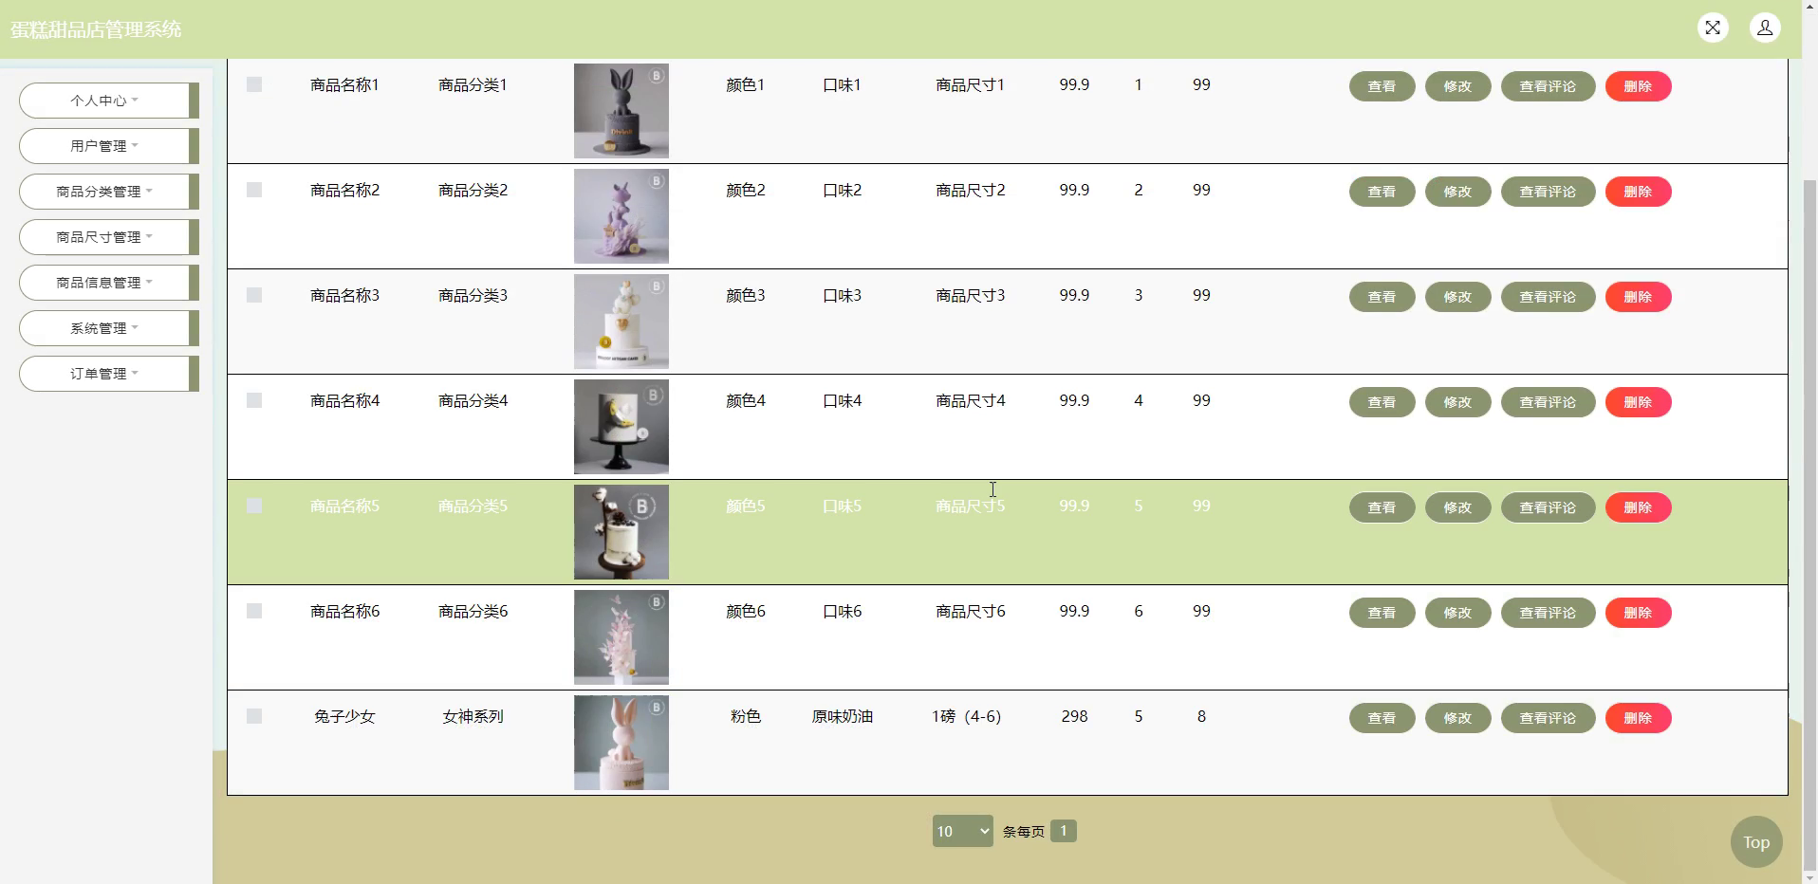Show comments for 商品名称2 via 查看评论
This screenshot has height=884, width=1818.
pyautogui.click(x=1549, y=192)
